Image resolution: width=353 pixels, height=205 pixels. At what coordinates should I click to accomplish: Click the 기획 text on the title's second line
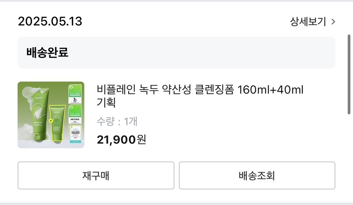point(106,102)
